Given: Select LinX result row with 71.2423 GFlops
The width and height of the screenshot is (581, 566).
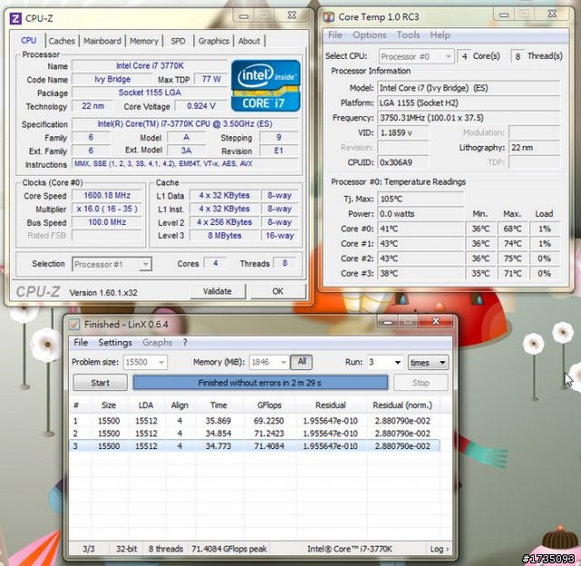Looking at the screenshot, I should [x=254, y=434].
